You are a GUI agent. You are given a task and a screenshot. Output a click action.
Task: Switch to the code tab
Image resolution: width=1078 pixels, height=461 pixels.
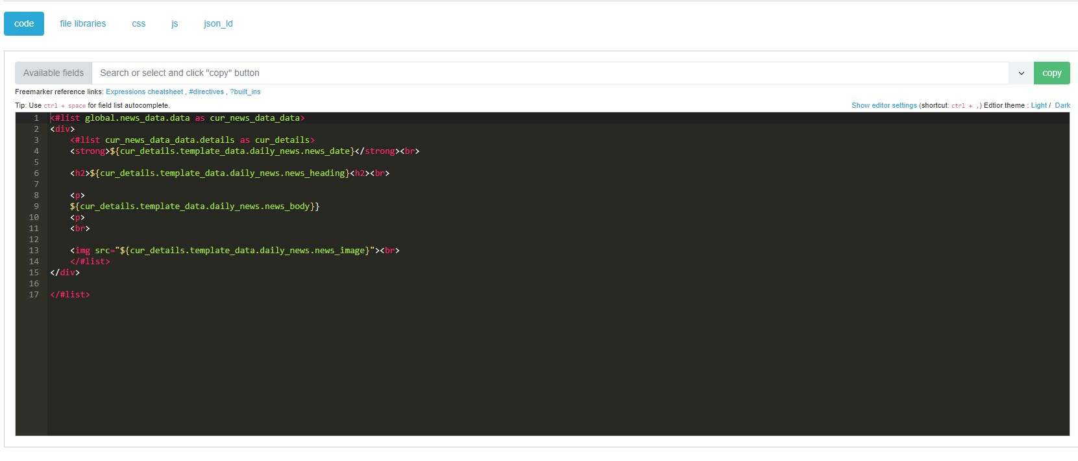[24, 23]
